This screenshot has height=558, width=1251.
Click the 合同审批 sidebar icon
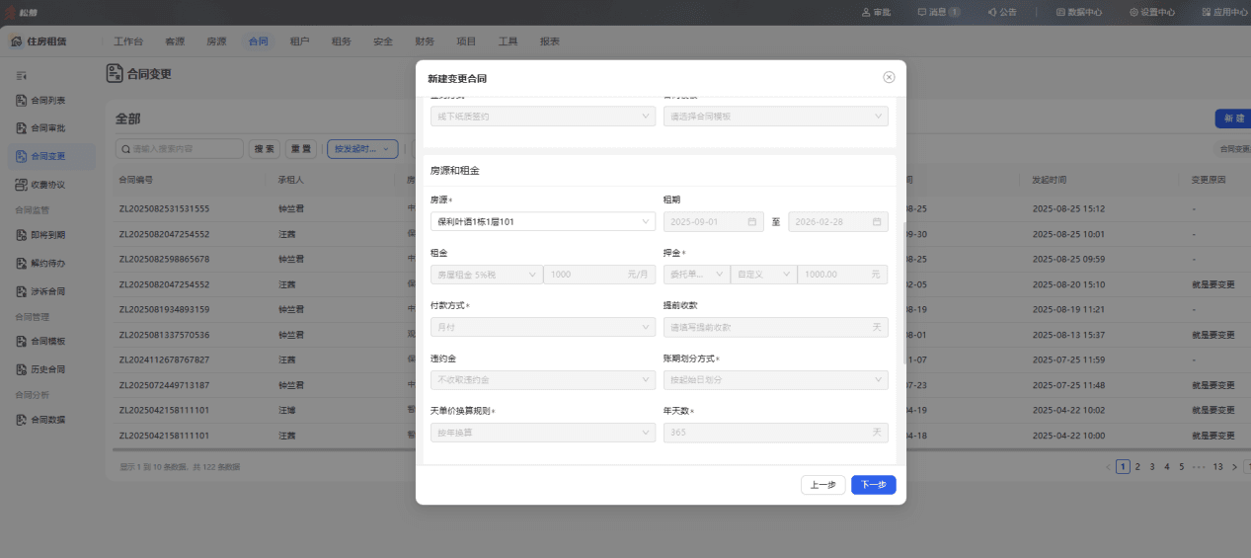tap(22, 127)
